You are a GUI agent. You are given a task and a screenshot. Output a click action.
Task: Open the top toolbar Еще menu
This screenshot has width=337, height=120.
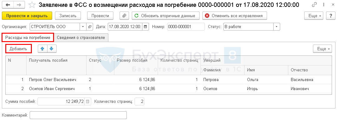point(314,16)
